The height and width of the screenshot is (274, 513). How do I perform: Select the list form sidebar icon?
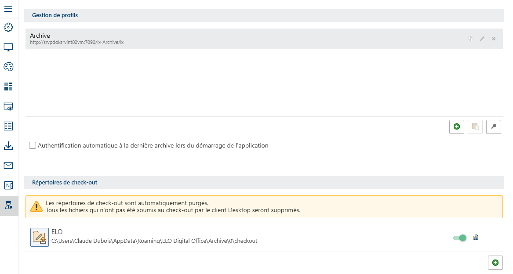click(x=8, y=126)
